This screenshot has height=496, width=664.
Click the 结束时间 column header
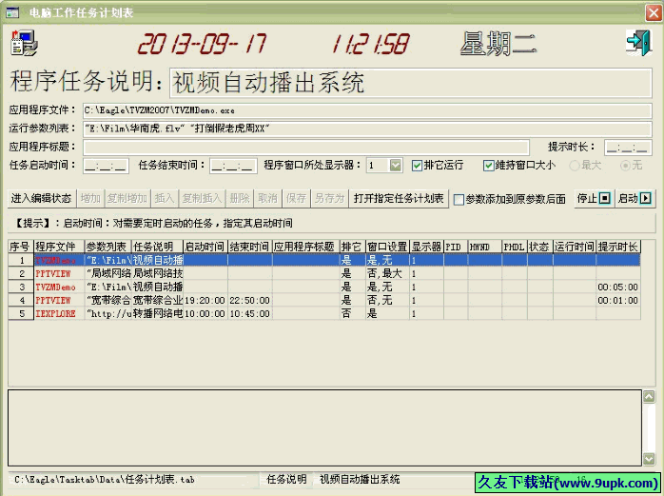tap(250, 247)
